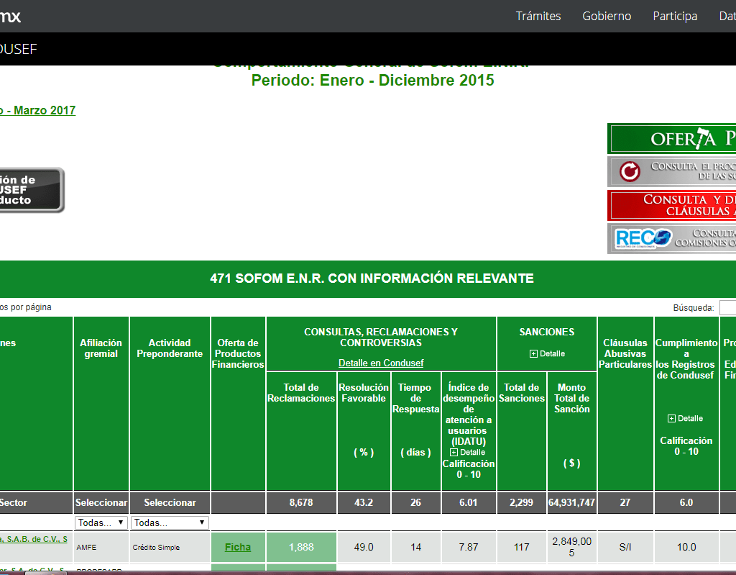Click the sector monto 64,931,747 cell
Image resolution: width=736 pixels, height=575 pixels.
point(571,502)
